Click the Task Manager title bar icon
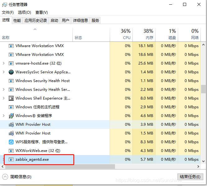The width and height of the screenshot is (207, 186). pos(4,5)
